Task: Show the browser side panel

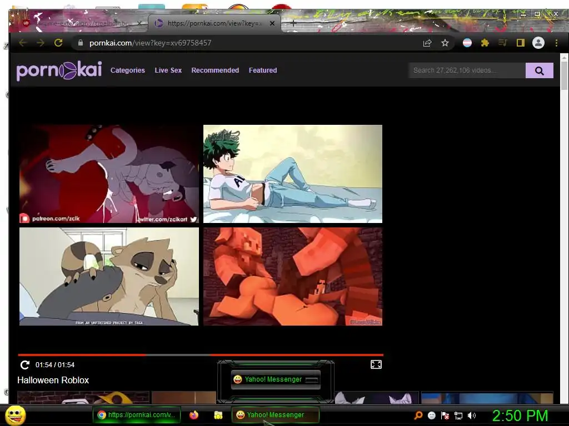Action: pos(520,43)
